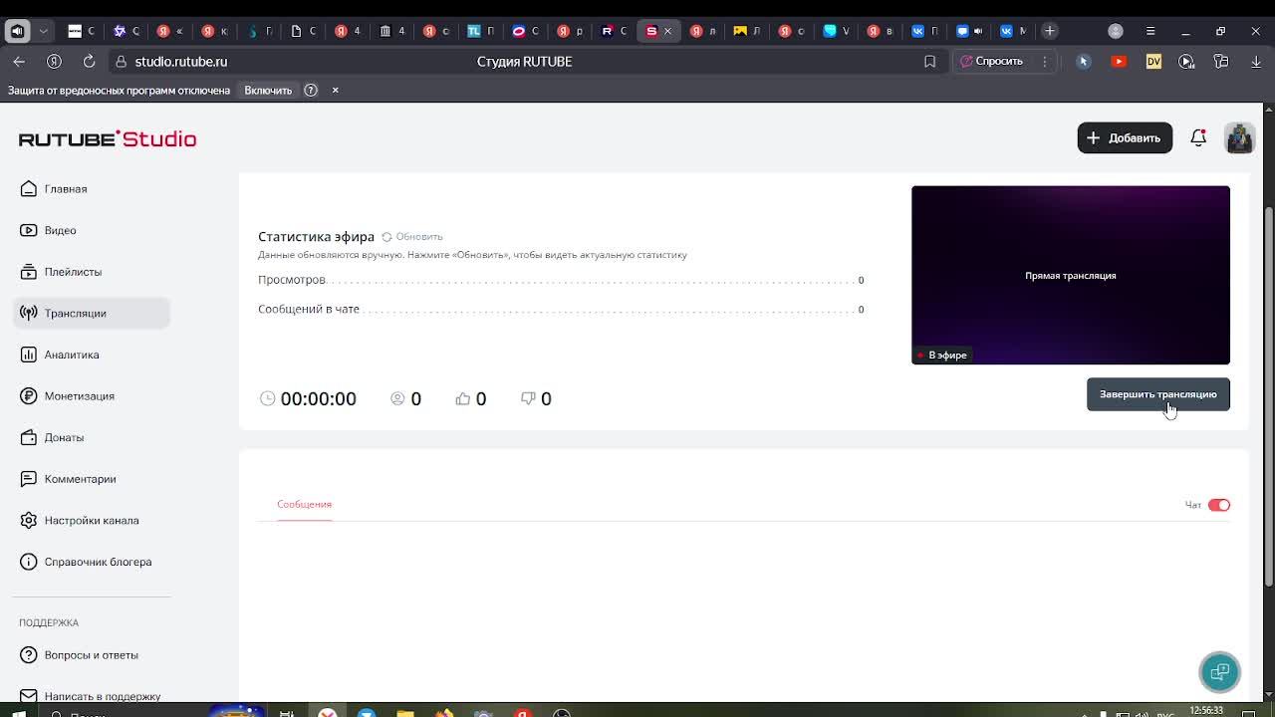1275x717 pixels.
Task: Click the В эфире live badge
Action: tap(941, 356)
